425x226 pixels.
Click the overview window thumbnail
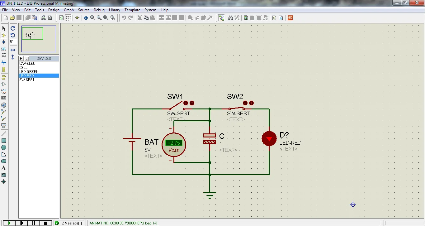[39, 39]
